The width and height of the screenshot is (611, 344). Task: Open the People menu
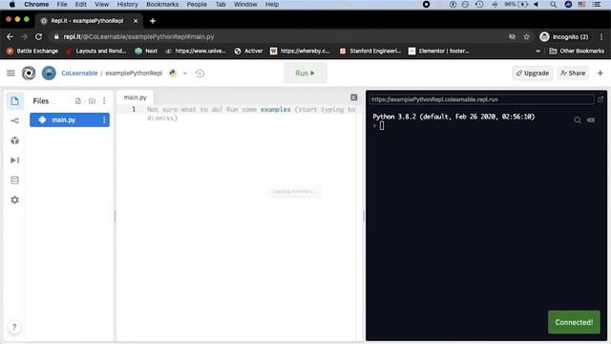[197, 4]
